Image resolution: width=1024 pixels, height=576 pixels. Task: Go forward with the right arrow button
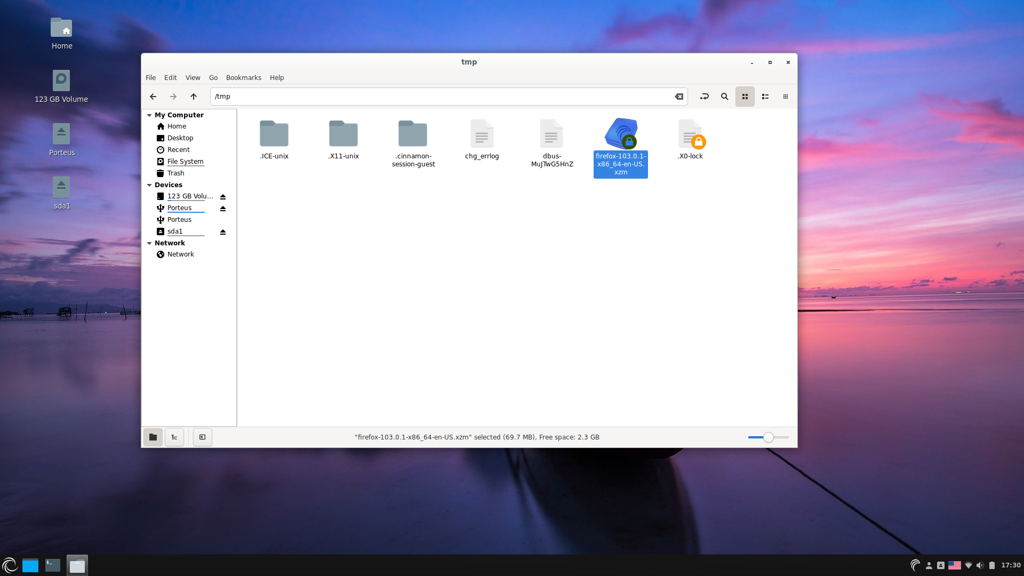click(x=173, y=97)
